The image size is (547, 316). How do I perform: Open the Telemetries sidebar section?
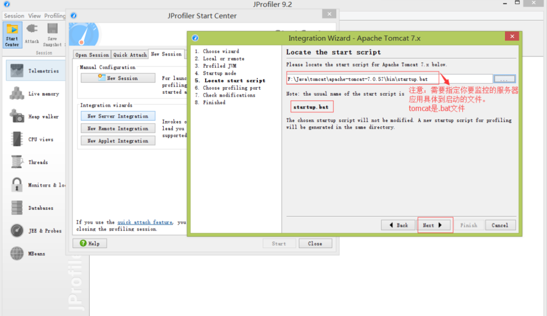coord(35,70)
